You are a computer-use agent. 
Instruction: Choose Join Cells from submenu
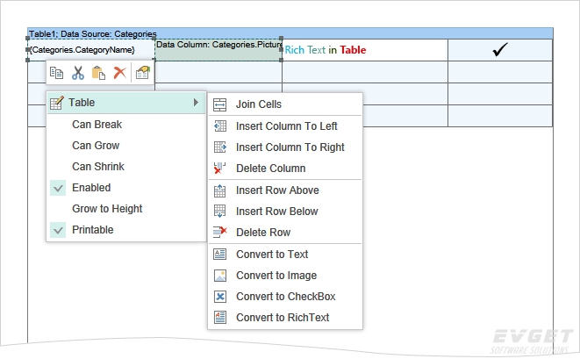(x=285, y=104)
